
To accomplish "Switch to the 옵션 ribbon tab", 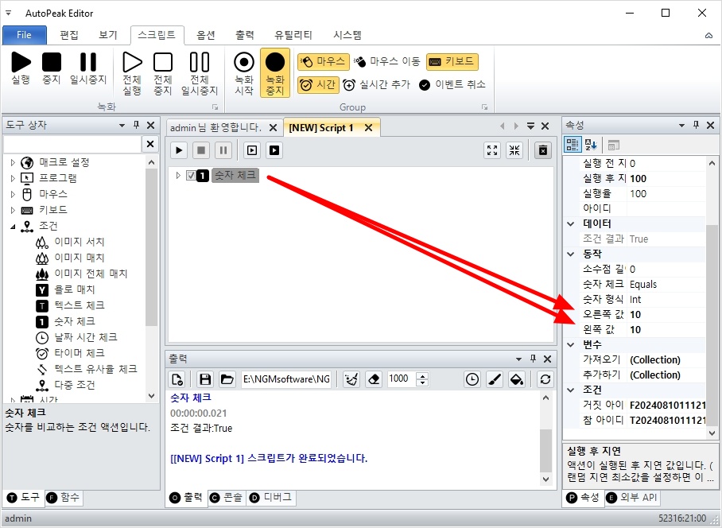I will [x=206, y=35].
